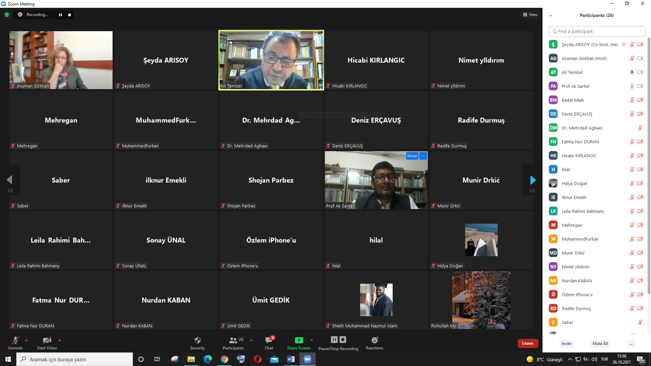
Task: Open the View layout menu
Action: 530,15
